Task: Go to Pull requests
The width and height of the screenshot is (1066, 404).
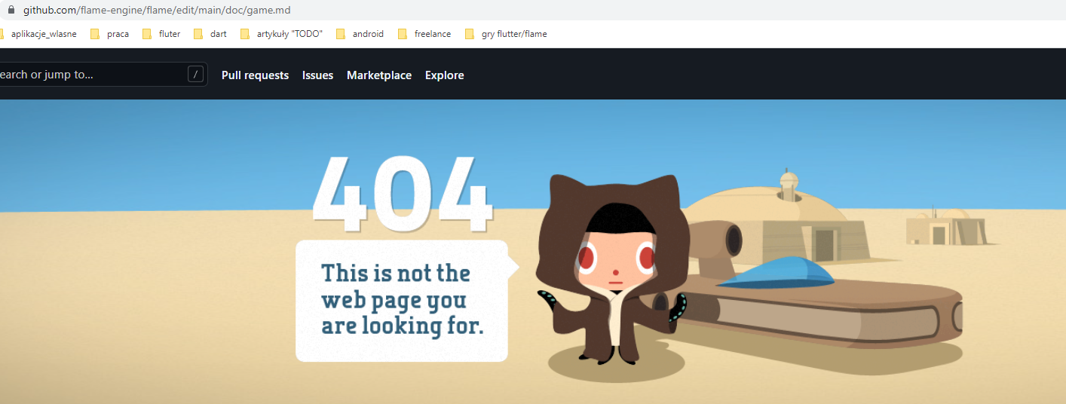Action: (x=255, y=75)
